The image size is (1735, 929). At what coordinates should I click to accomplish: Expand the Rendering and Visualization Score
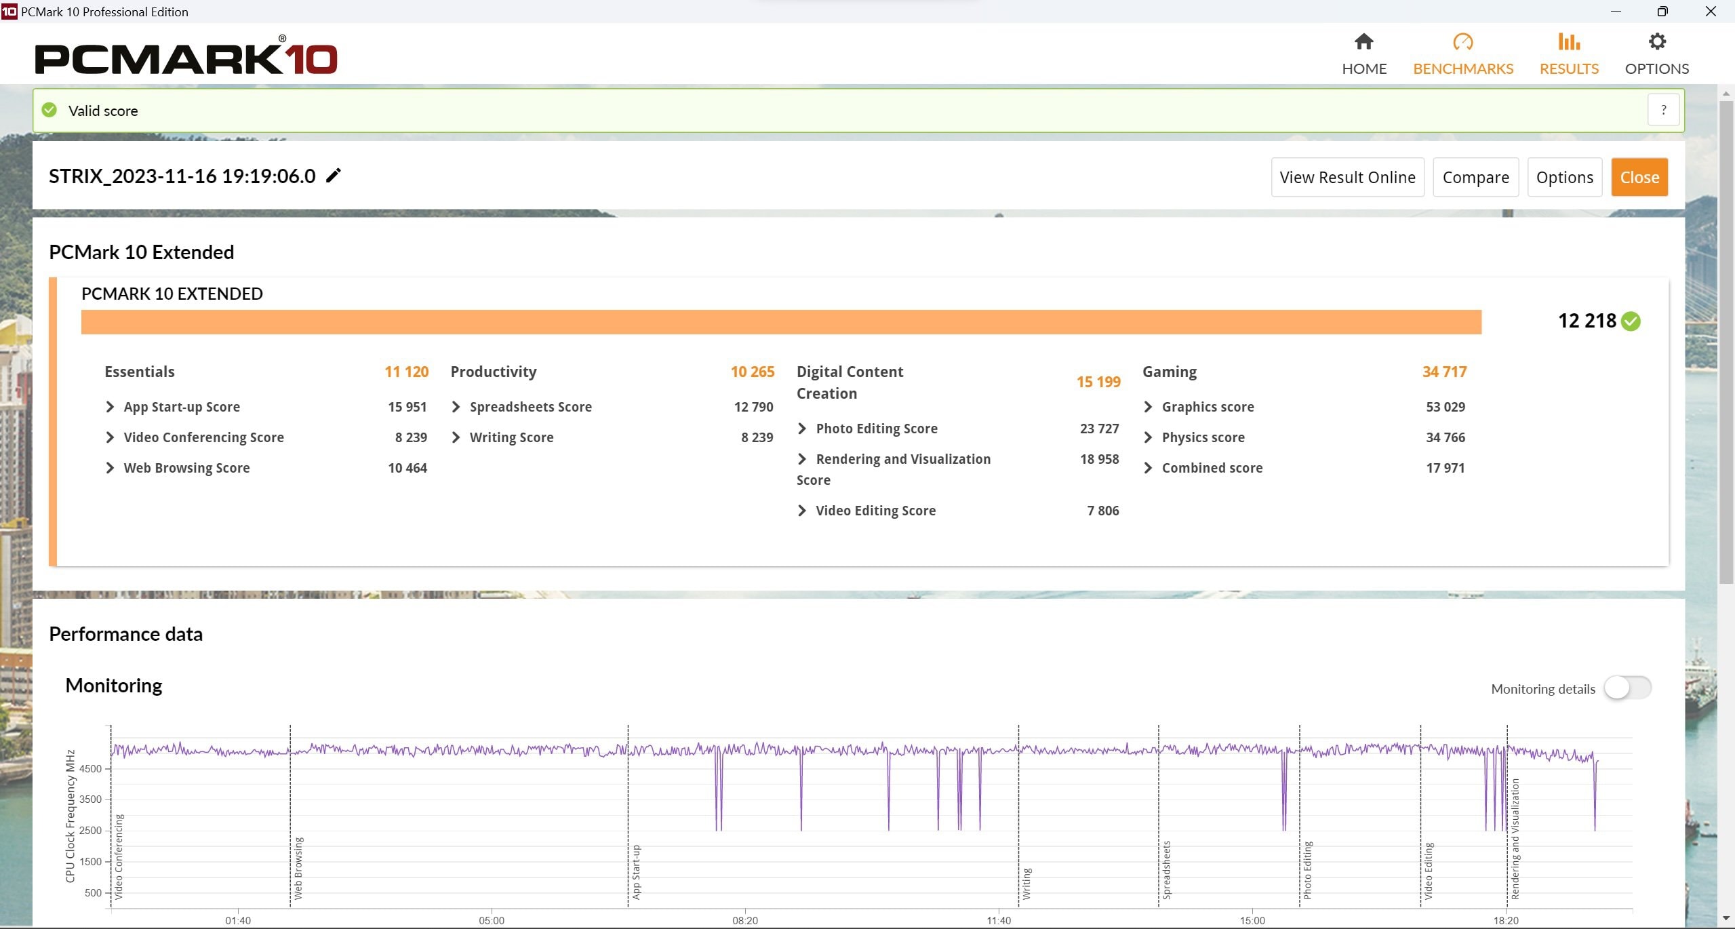(802, 458)
